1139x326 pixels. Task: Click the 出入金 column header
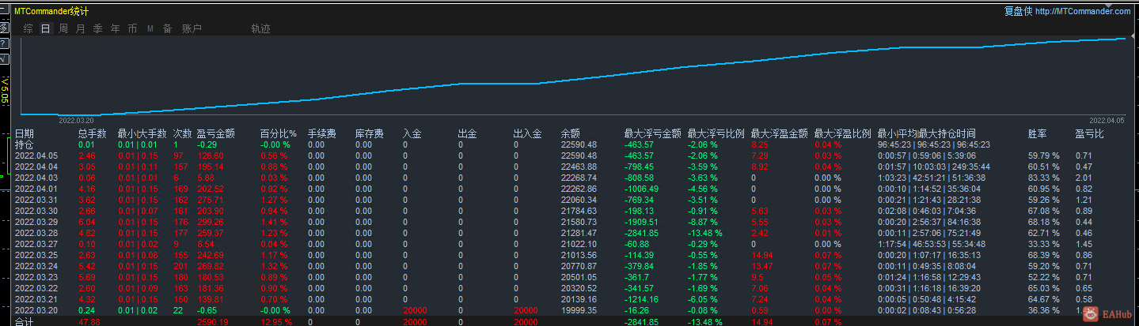coord(528,134)
